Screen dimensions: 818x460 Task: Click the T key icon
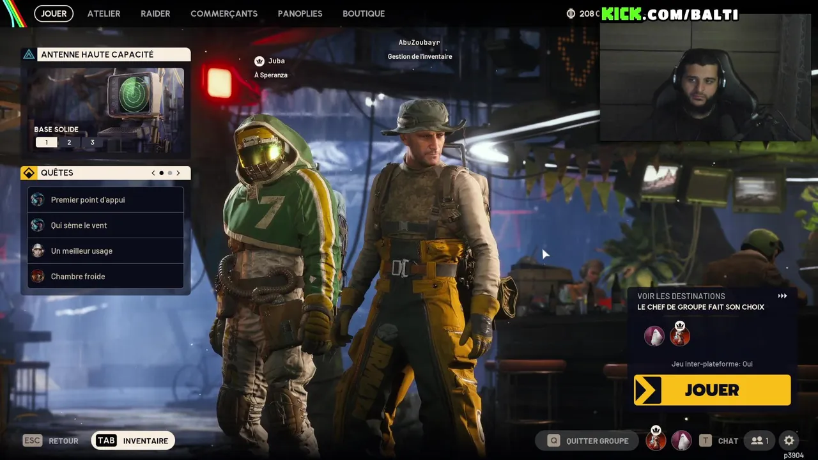tap(705, 441)
